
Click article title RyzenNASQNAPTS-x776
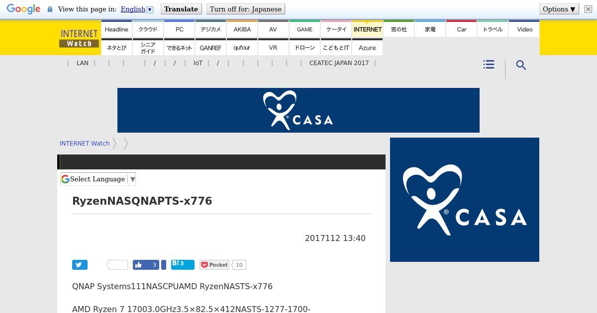142,201
